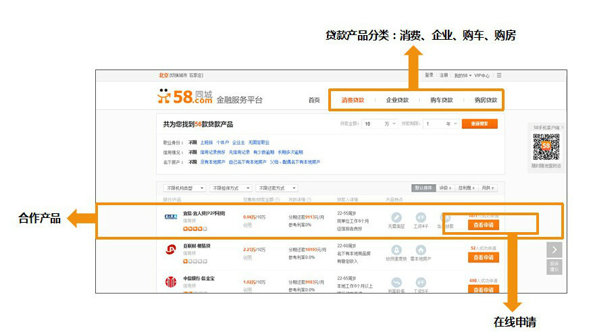Click 查看申请 for 亚联财 楼易贷
Viewport: 591px width, 332px height.
[x=484, y=258]
